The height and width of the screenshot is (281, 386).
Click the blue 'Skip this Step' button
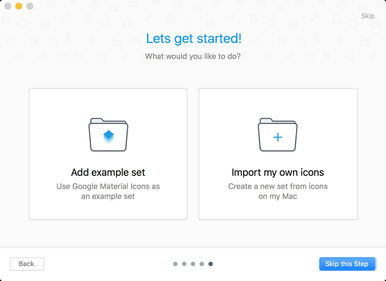(x=347, y=264)
